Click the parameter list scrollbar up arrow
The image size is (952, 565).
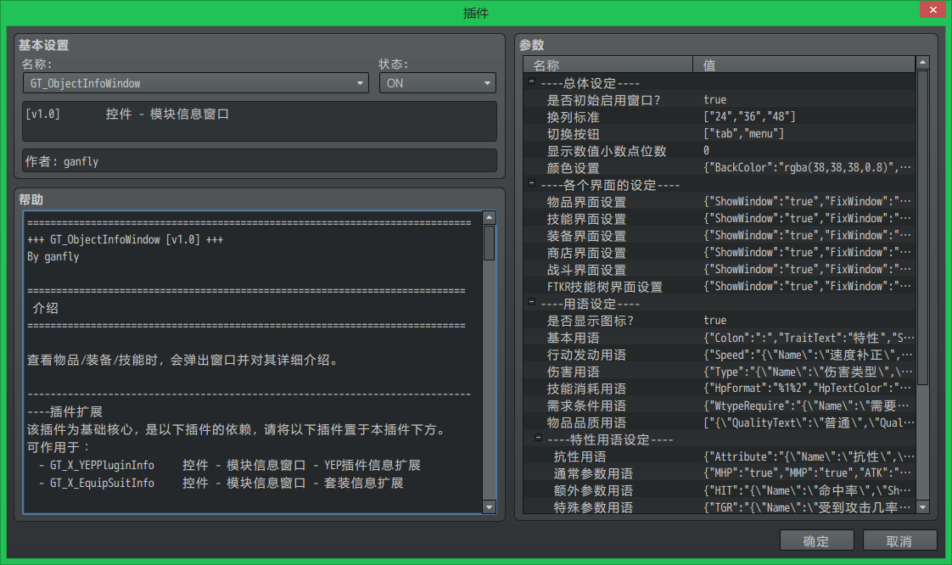(922, 63)
